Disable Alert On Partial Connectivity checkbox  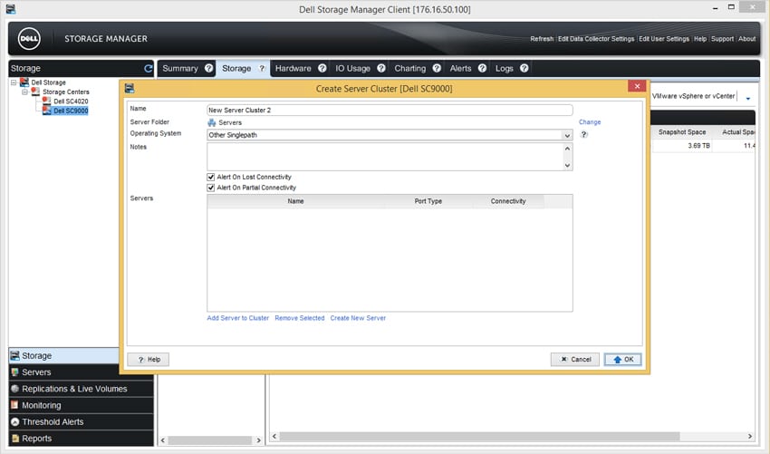click(x=211, y=188)
